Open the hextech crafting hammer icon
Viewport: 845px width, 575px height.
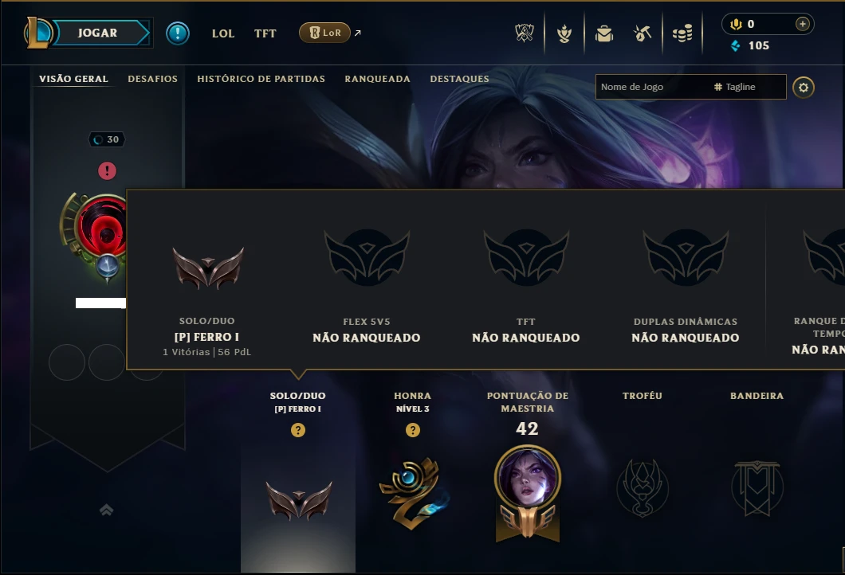(643, 33)
